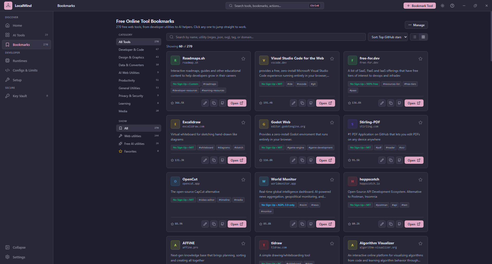Mark free-for.dev as favorite
492x264 pixels.
point(420,59)
